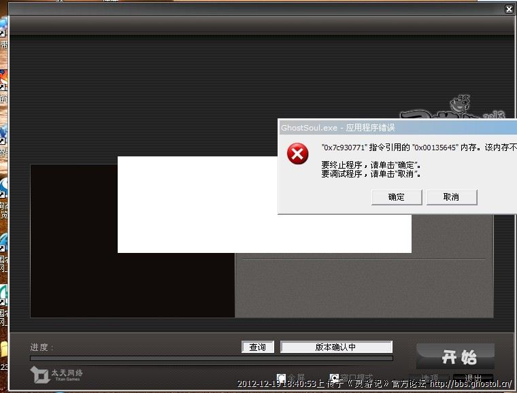Screen dimensions: 517x393
Task: Click the red error icon in dialog
Action: (x=297, y=154)
